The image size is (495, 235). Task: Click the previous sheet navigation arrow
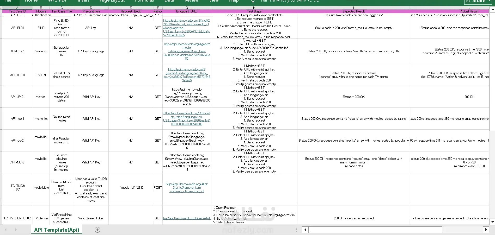(6, 230)
